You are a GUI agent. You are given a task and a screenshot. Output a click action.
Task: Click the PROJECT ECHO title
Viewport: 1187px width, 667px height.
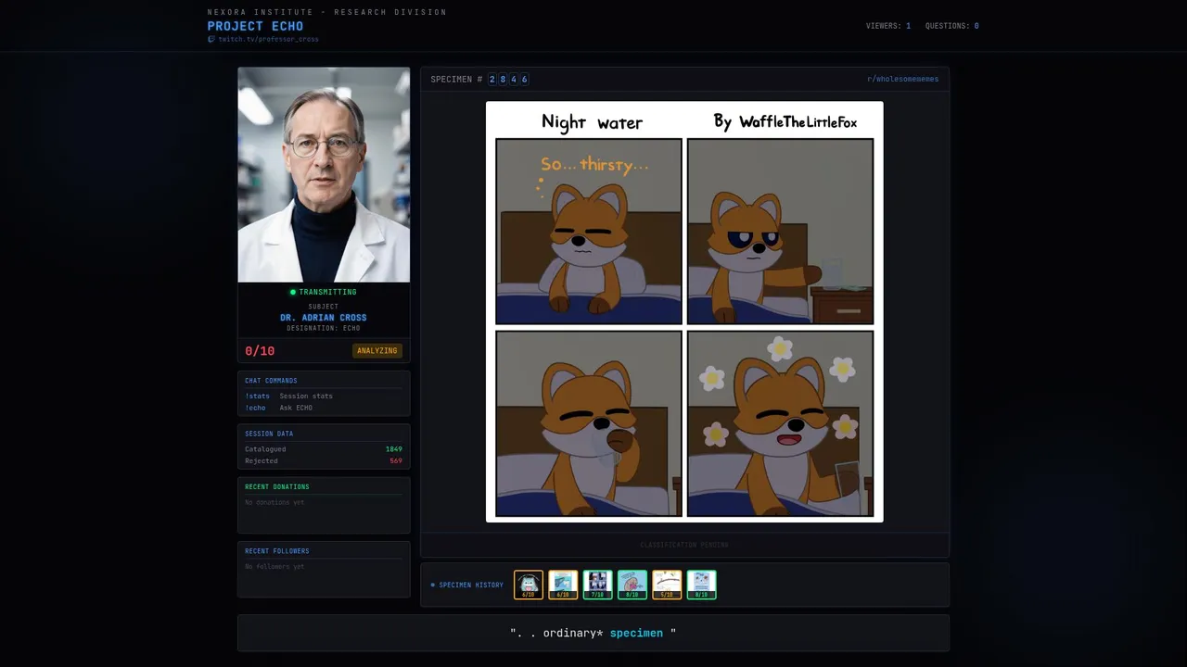(x=255, y=26)
